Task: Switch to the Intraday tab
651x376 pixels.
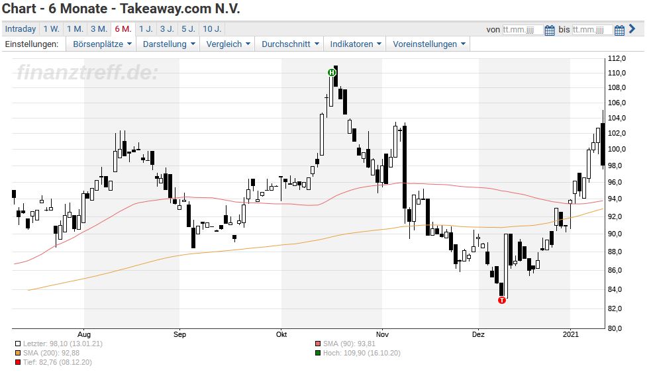Action: [x=21, y=29]
